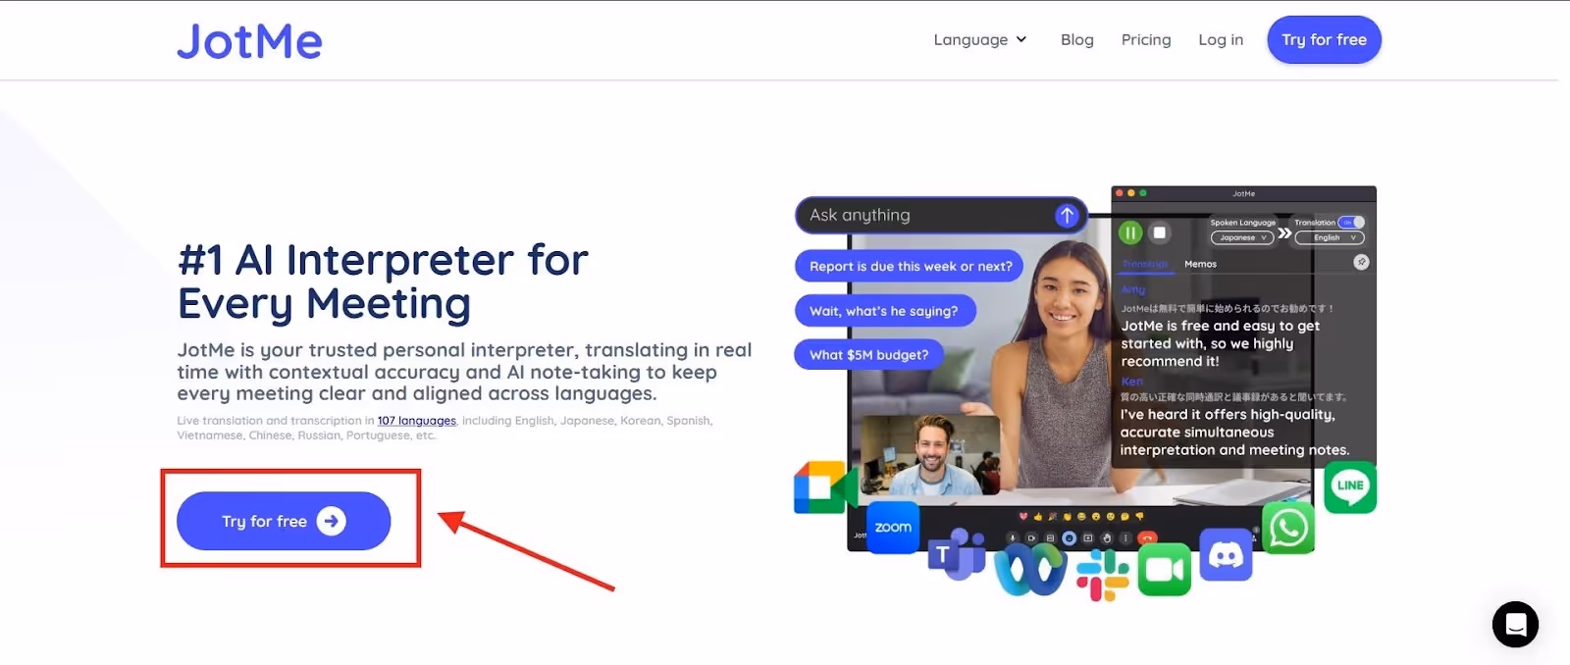Viewport: 1570px width, 665px height.
Task: Pause transcription with the green pause button
Action: pyautogui.click(x=1130, y=232)
